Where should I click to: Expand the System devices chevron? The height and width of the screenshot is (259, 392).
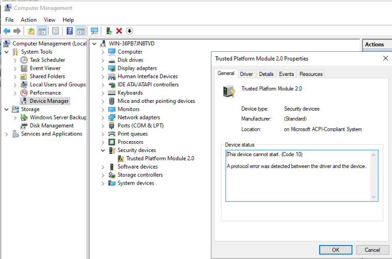(103, 184)
